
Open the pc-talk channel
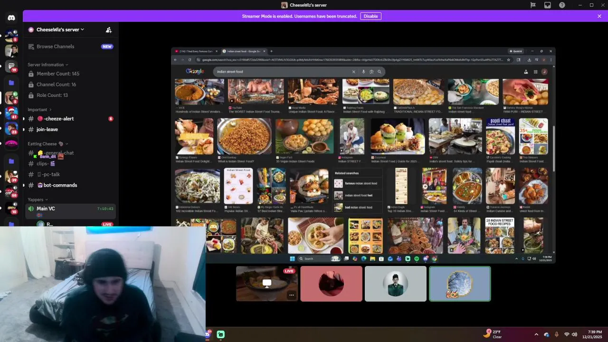[70, 174]
